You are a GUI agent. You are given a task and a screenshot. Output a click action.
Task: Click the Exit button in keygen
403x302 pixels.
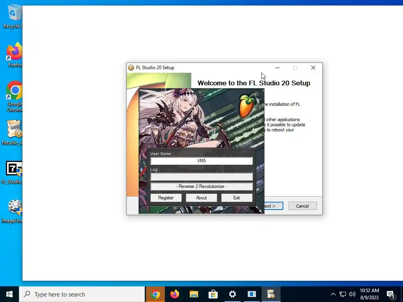(x=237, y=198)
